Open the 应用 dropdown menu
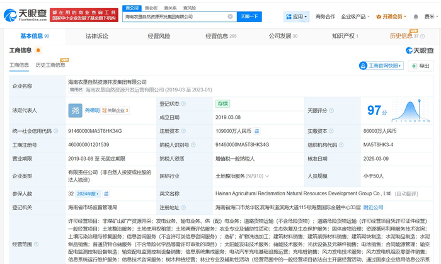Image resolution: width=441 pixels, height=264 pixels. (297, 16)
